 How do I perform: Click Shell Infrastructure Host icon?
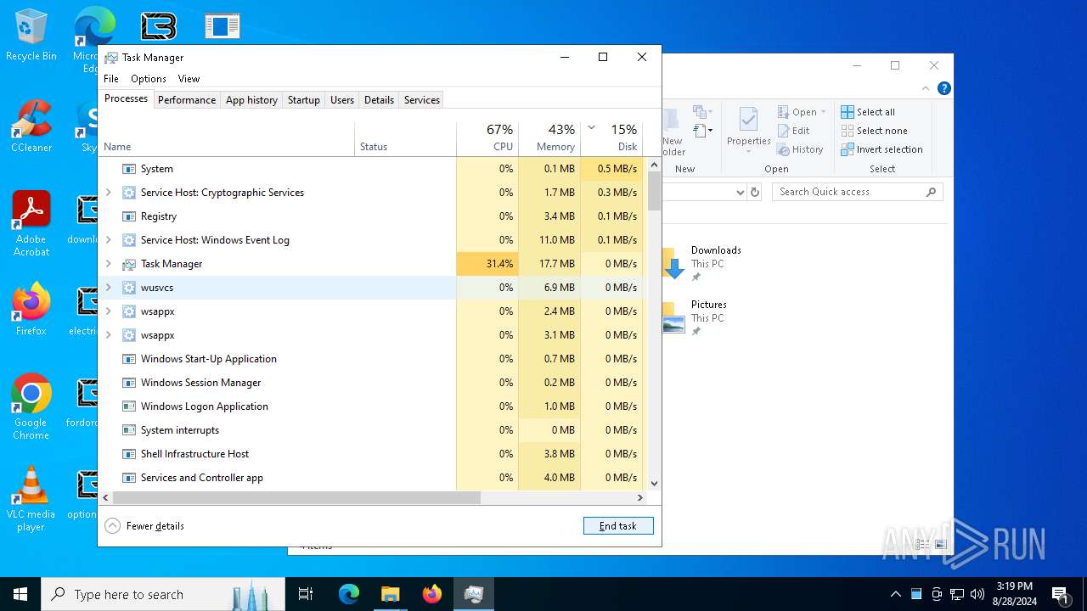click(129, 454)
